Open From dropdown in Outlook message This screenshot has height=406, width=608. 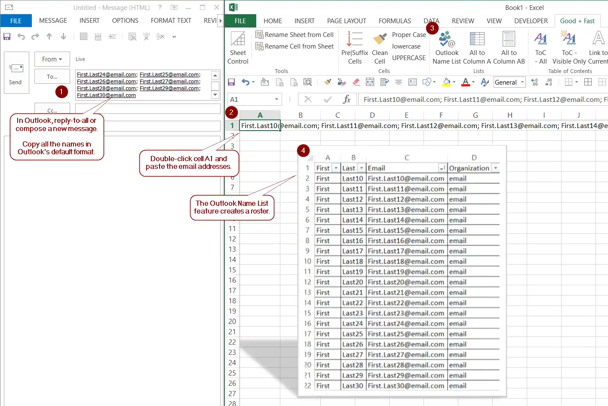tap(52, 59)
